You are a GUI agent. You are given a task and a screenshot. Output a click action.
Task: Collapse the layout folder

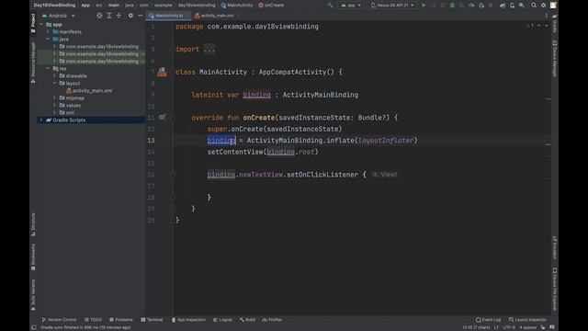pyautogui.click(x=55, y=83)
